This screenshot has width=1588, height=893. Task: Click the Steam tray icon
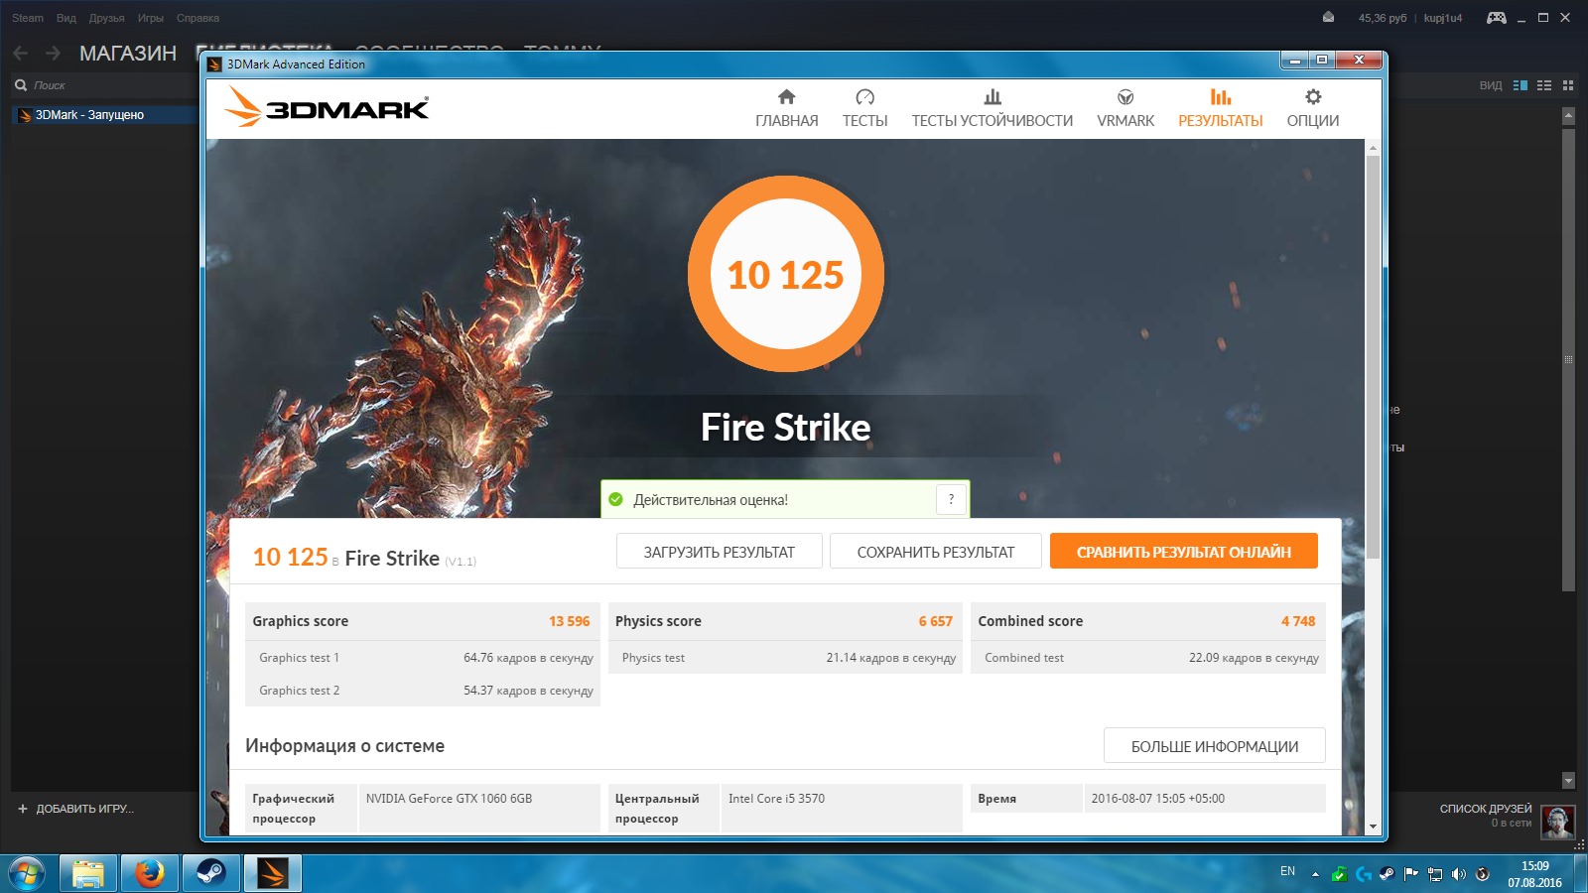click(x=1388, y=874)
